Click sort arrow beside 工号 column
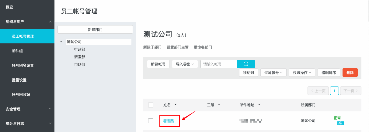 pos(219,105)
